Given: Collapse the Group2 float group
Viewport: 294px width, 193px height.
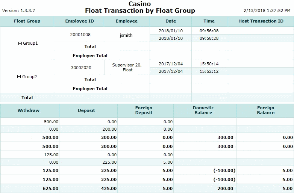Looking at the screenshot, I should [x=19, y=77].
